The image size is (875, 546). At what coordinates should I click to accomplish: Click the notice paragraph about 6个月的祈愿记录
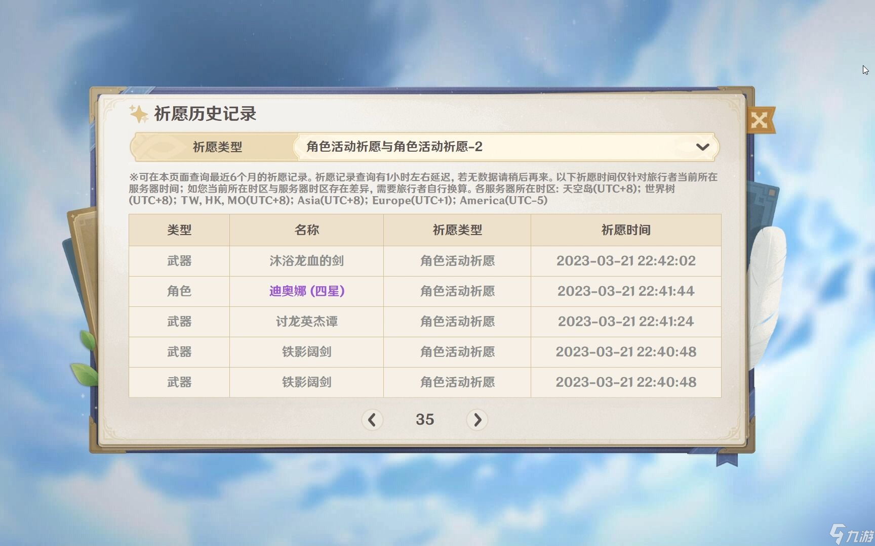tap(423, 189)
